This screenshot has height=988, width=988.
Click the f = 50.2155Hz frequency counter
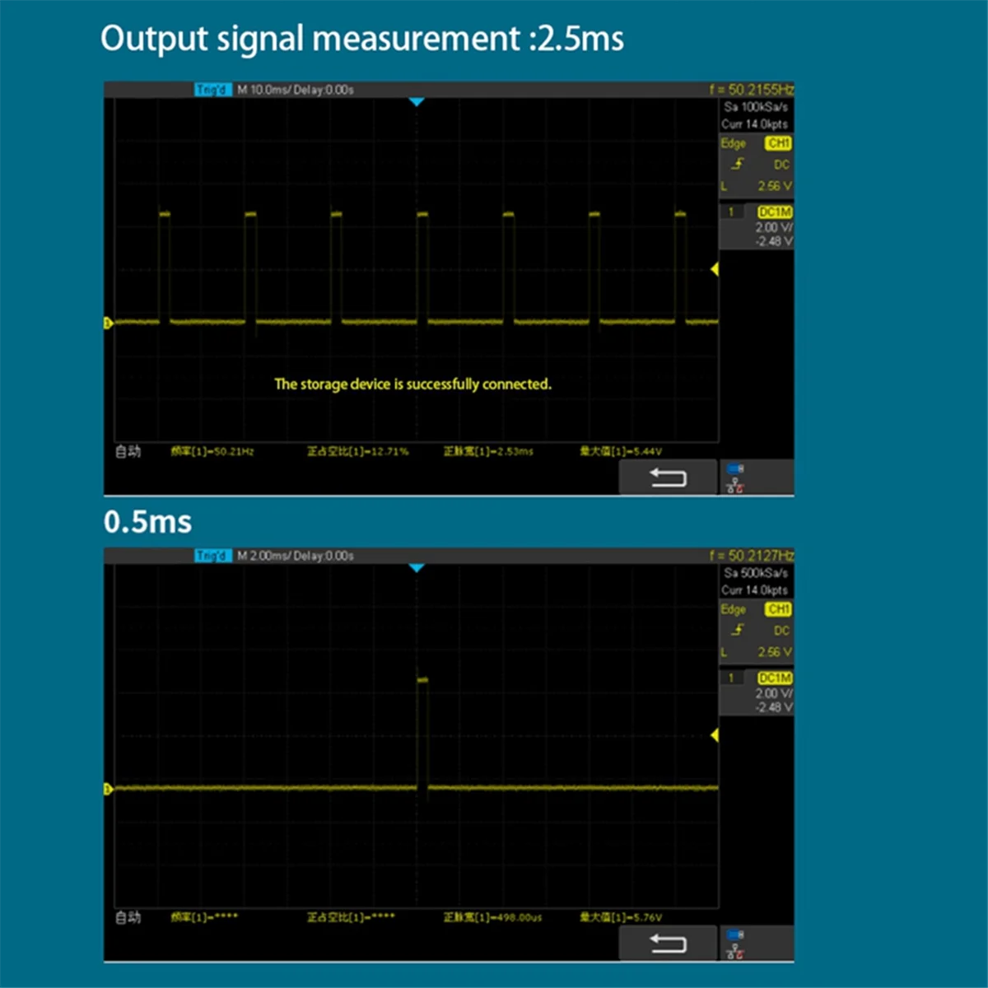(751, 89)
